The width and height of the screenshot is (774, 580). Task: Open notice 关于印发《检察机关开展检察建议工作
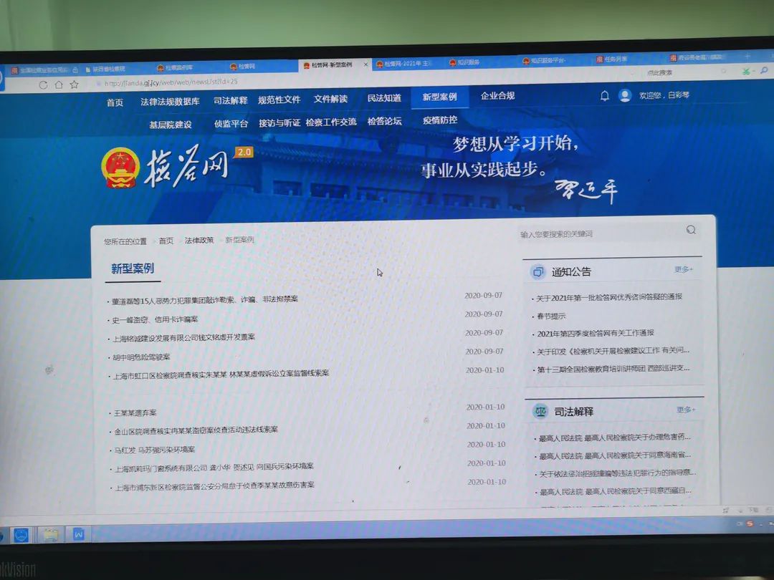[x=613, y=351]
